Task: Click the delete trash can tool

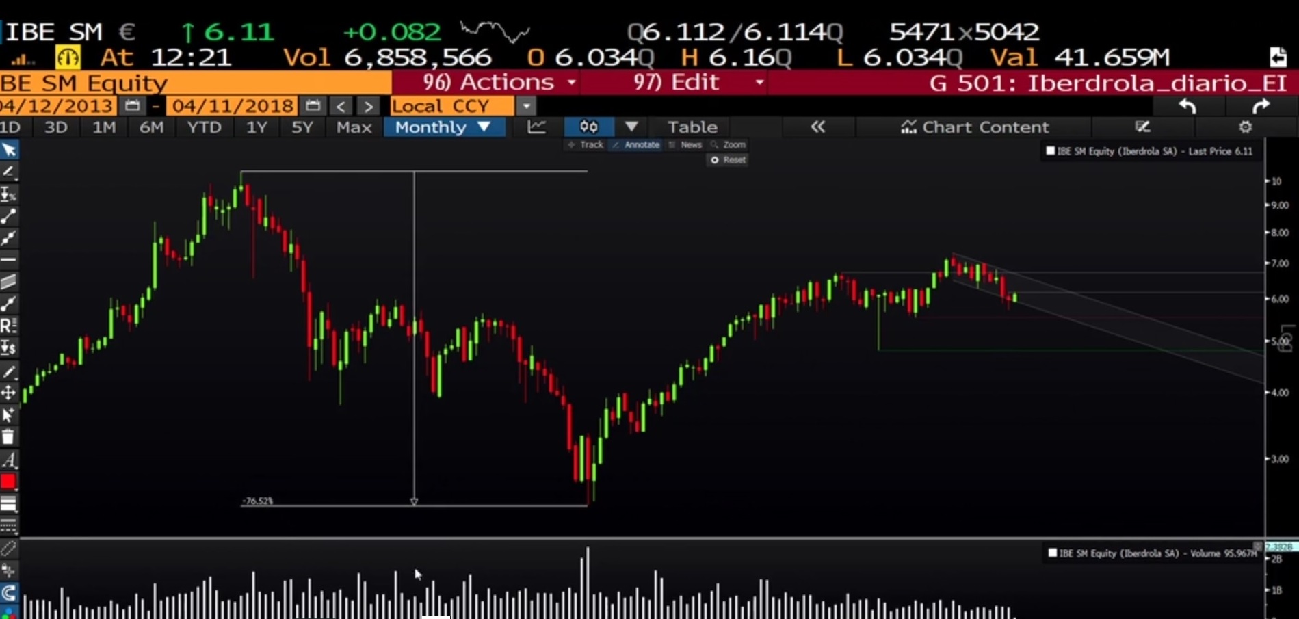Action: pyautogui.click(x=9, y=437)
